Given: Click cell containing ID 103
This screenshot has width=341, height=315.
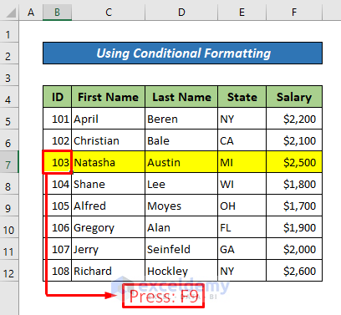Looking at the screenshot, I should pos(58,162).
